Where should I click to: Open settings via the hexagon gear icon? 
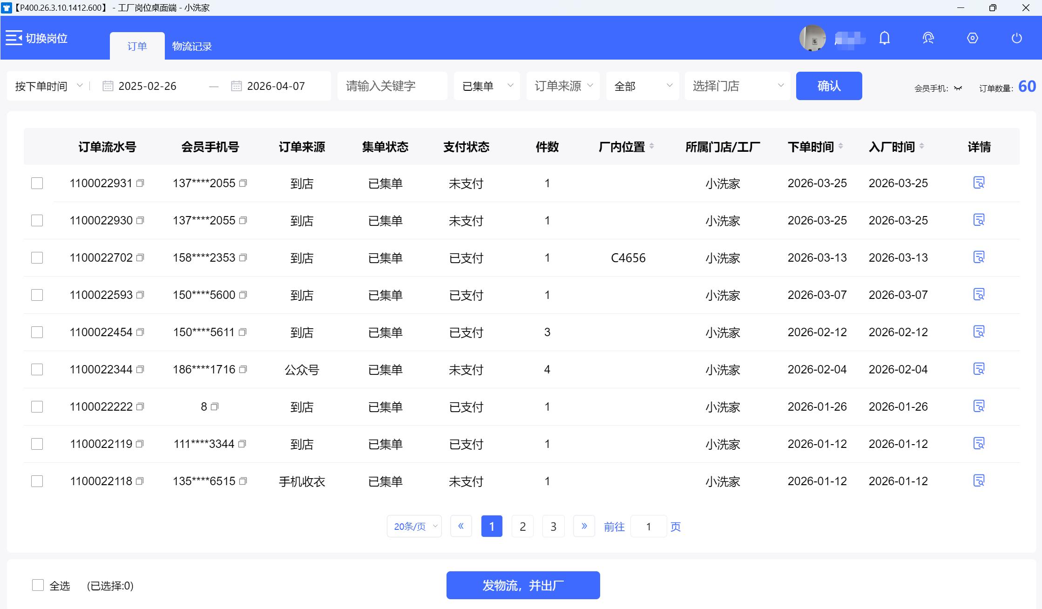(x=973, y=38)
